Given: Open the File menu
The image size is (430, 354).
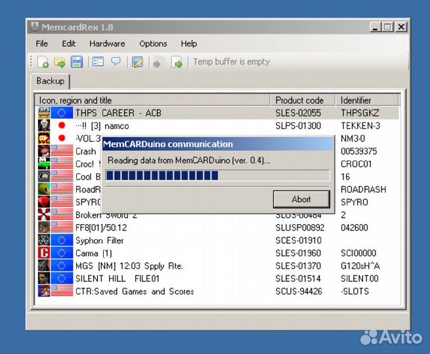Looking at the screenshot, I should 41,44.
